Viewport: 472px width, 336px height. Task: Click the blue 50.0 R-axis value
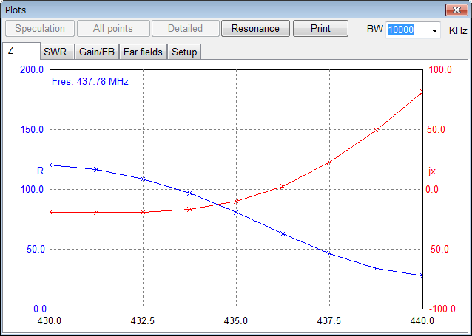tap(36, 249)
